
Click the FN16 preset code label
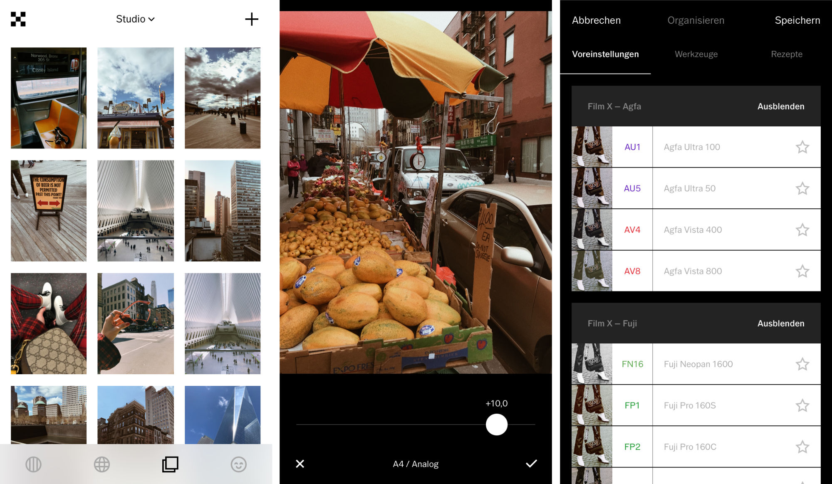(x=632, y=364)
